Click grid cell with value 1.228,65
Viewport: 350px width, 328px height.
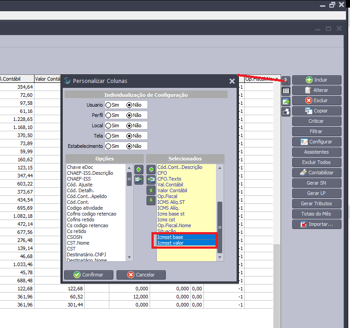coord(17,119)
